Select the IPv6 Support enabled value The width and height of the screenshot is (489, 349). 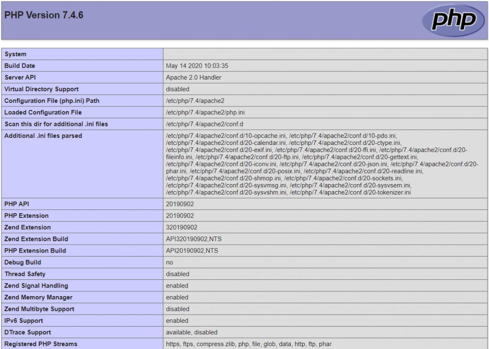coord(177,321)
